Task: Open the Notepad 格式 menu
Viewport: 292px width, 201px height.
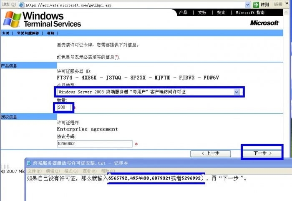Action: [x=71, y=171]
